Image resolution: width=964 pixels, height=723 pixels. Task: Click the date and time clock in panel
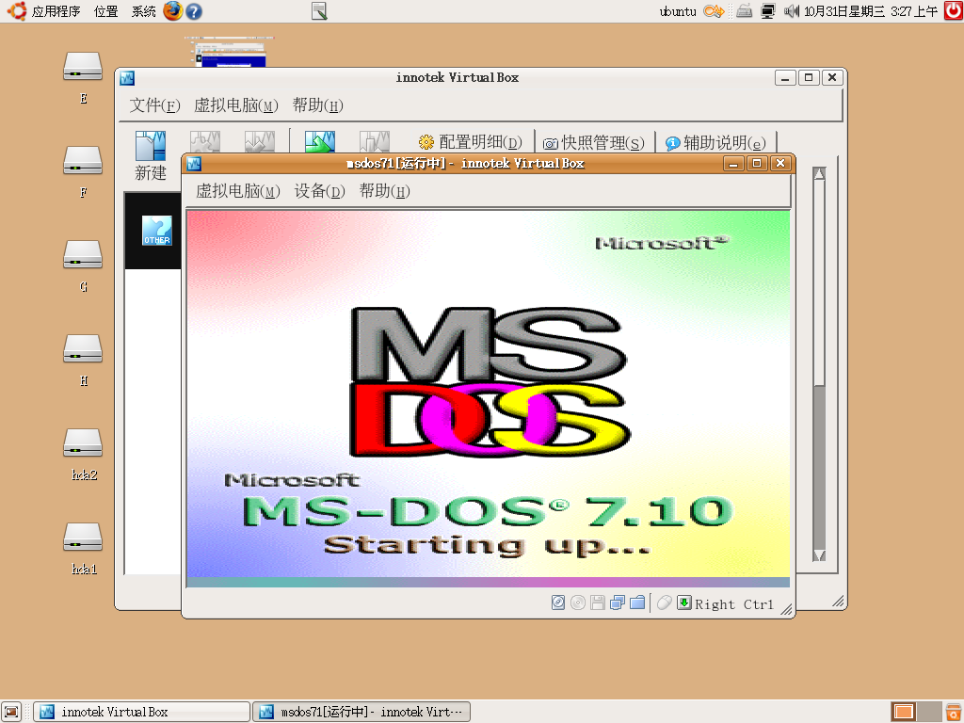pyautogui.click(x=871, y=11)
